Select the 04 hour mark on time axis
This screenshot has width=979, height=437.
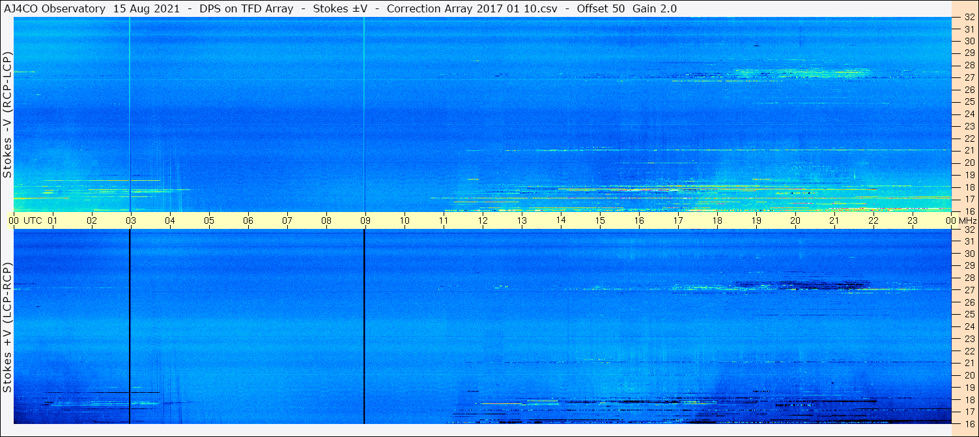tap(170, 220)
